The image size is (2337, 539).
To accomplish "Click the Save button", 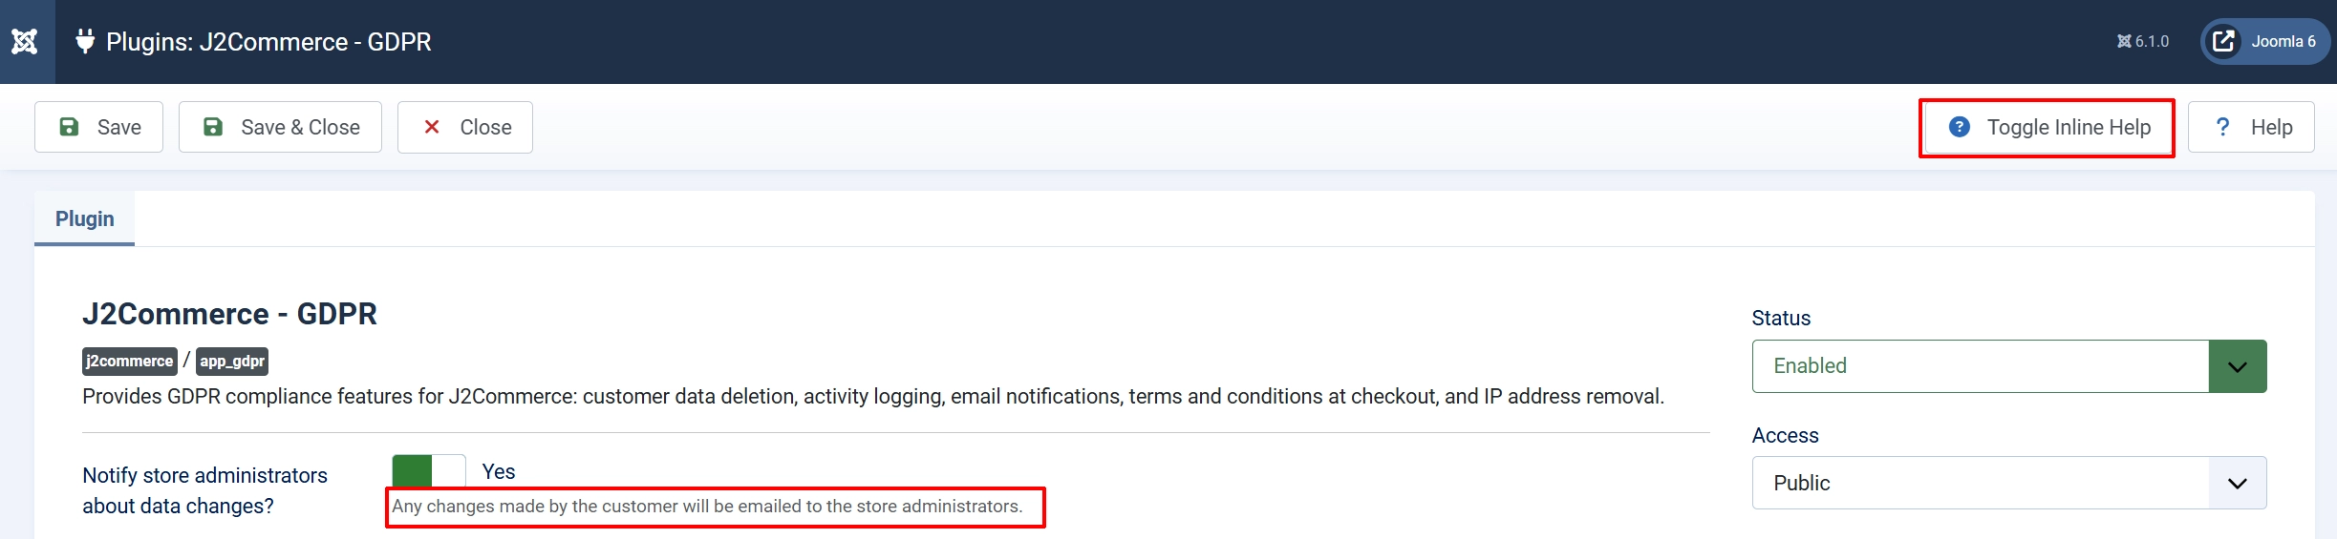I will (99, 127).
